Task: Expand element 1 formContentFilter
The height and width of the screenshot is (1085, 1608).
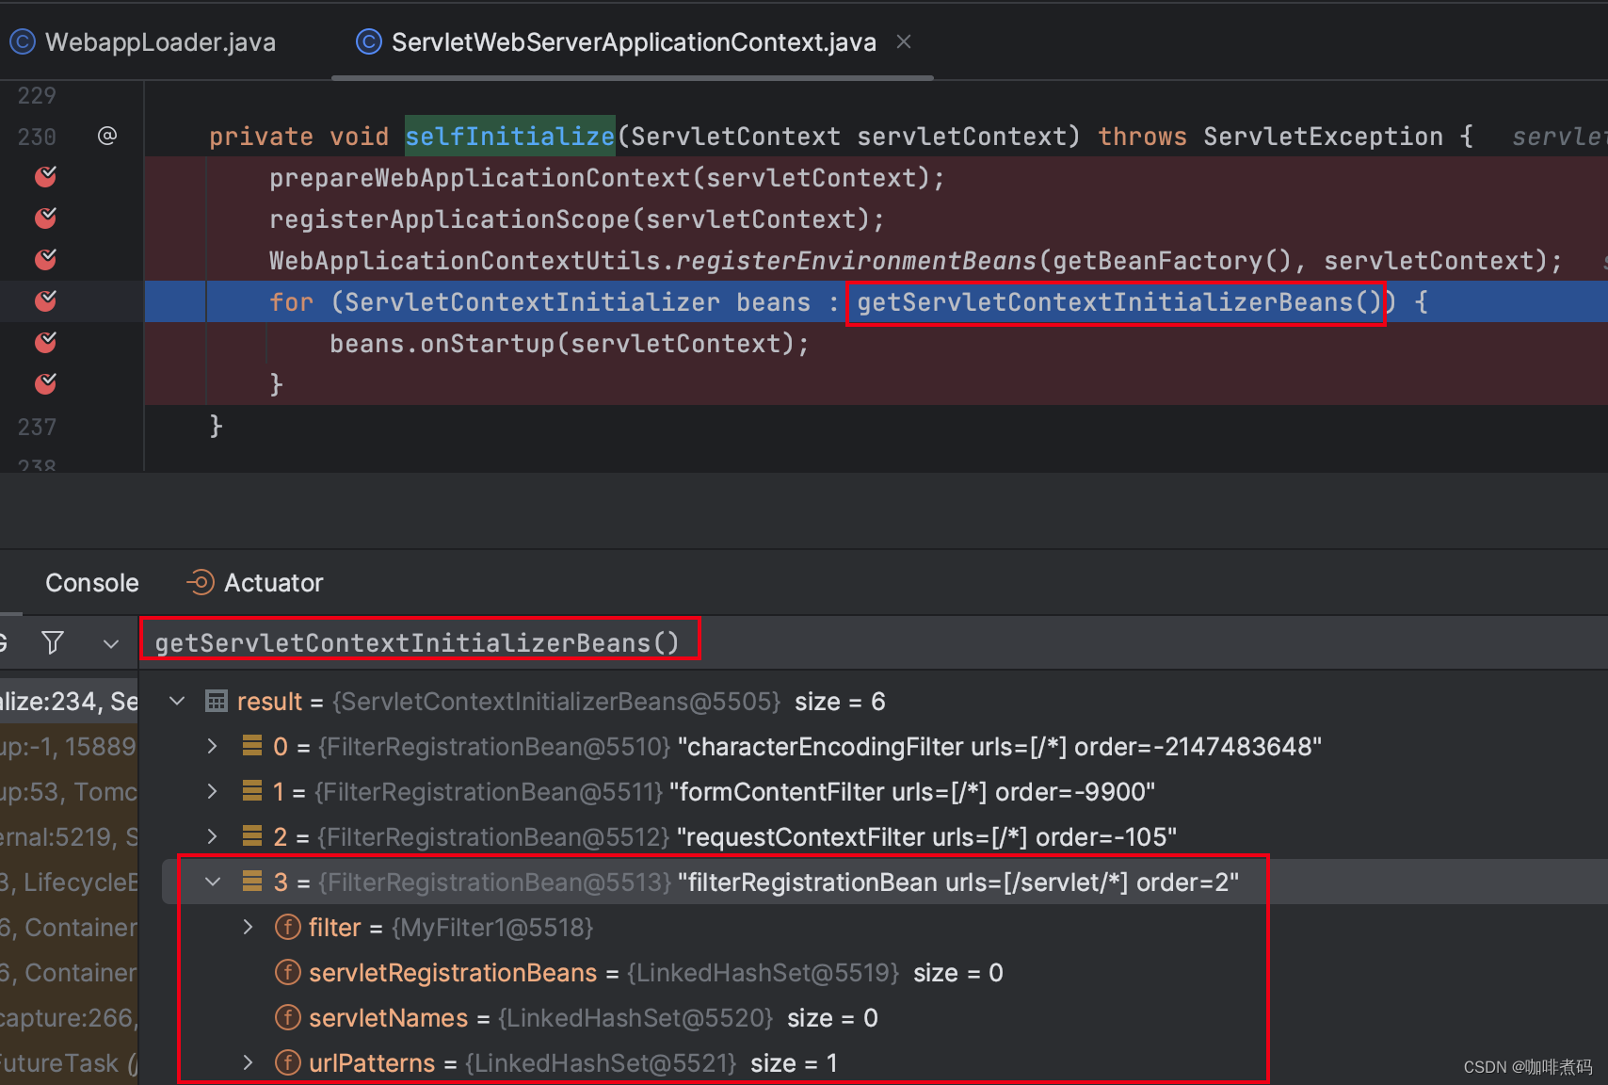Action: click(x=213, y=791)
